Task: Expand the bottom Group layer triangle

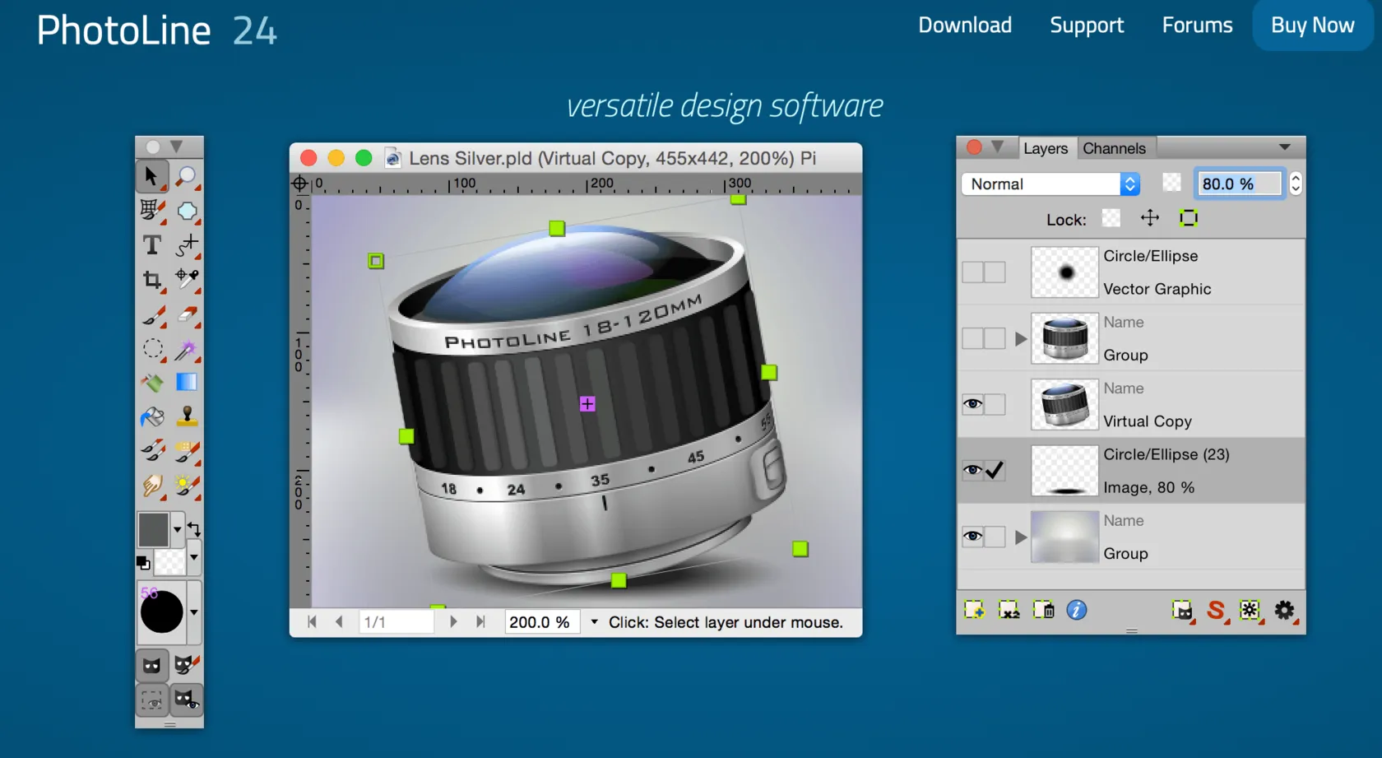Action: point(1021,537)
